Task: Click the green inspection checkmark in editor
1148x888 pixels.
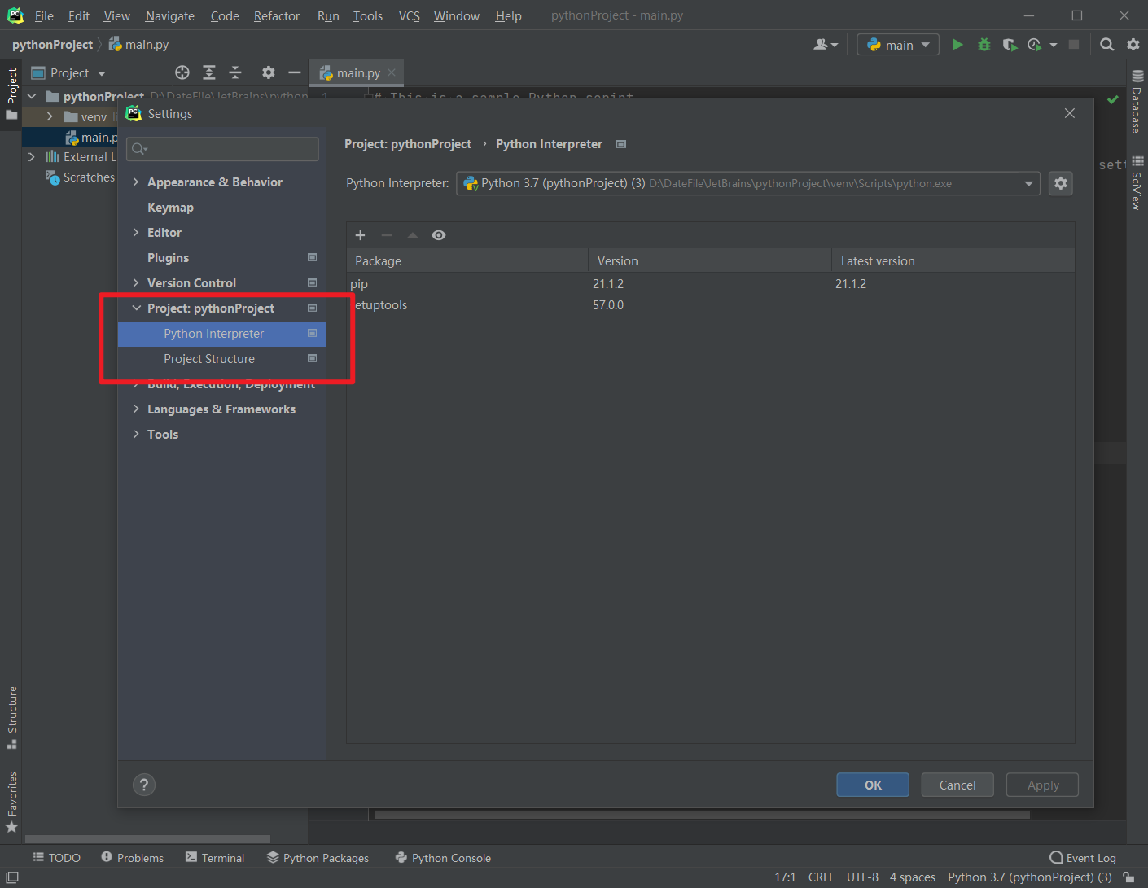Action: point(1112,99)
